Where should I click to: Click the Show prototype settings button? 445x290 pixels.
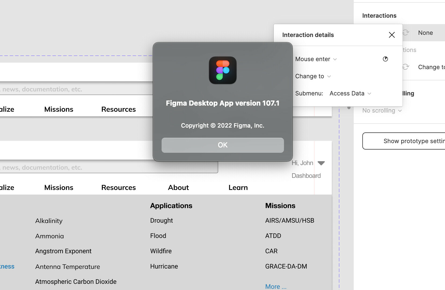coord(404,141)
